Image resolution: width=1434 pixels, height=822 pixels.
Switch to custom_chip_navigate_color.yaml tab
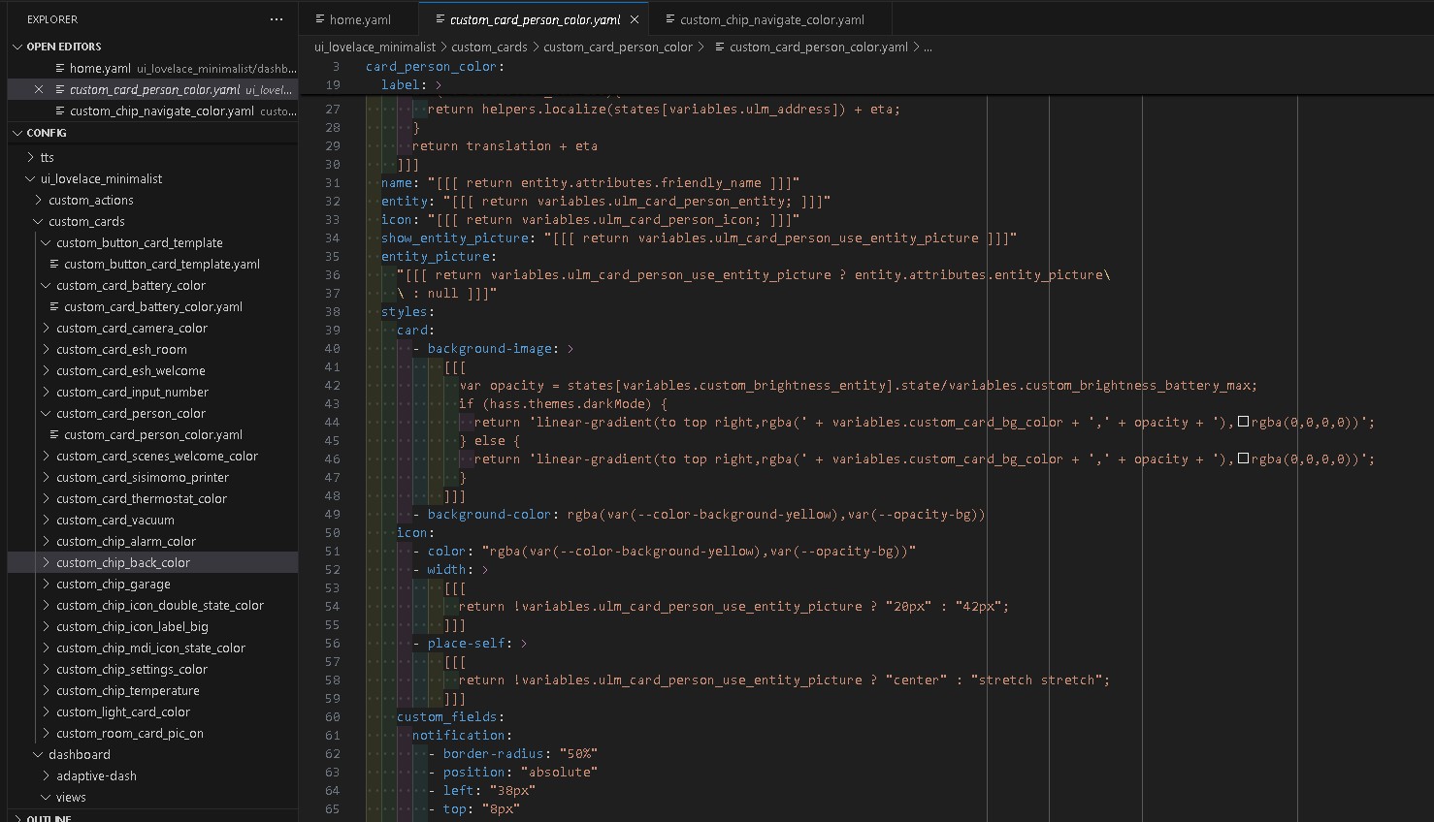point(771,19)
